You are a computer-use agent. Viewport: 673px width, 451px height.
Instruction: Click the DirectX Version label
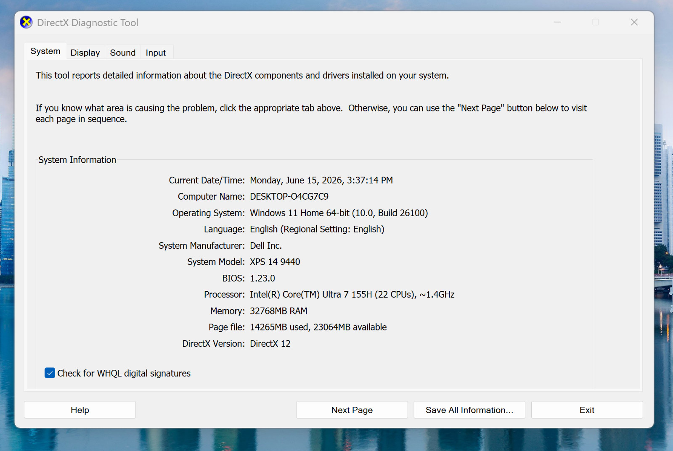(214, 343)
